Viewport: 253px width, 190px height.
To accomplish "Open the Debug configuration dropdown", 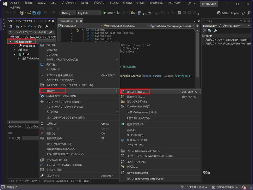I will point(68,13).
